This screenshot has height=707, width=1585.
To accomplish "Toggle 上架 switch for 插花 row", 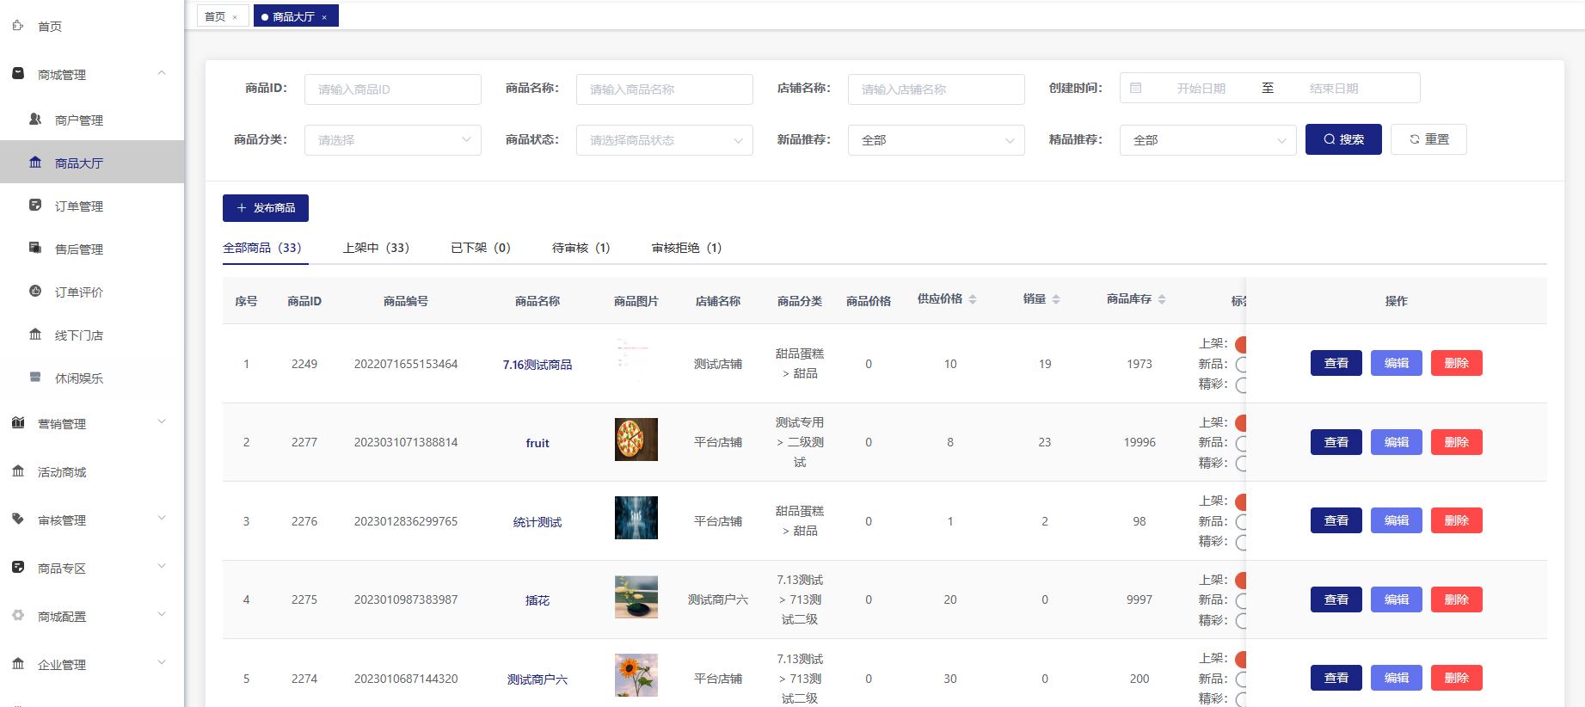I will click(1240, 581).
